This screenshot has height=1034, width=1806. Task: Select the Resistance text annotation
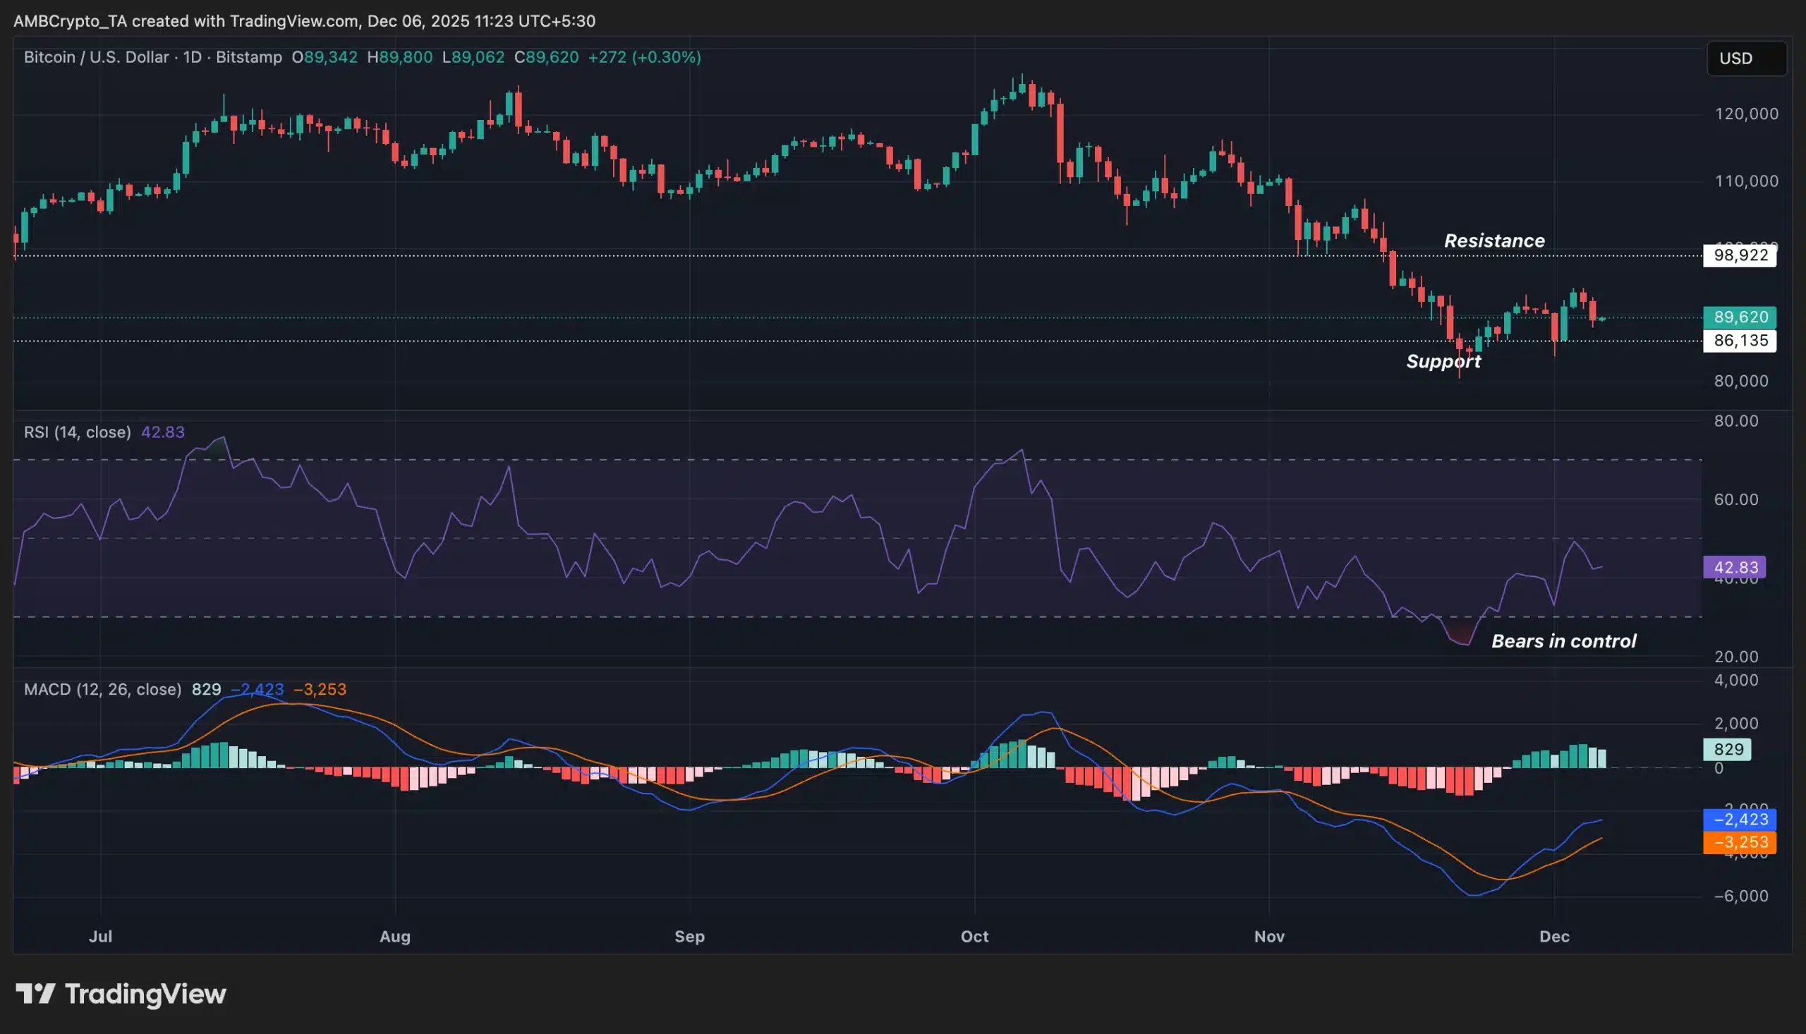1493,241
